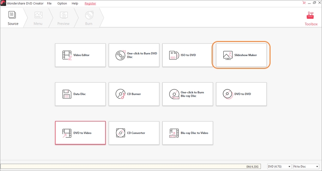
Task: Go to the Preview step
Action: (x=63, y=18)
